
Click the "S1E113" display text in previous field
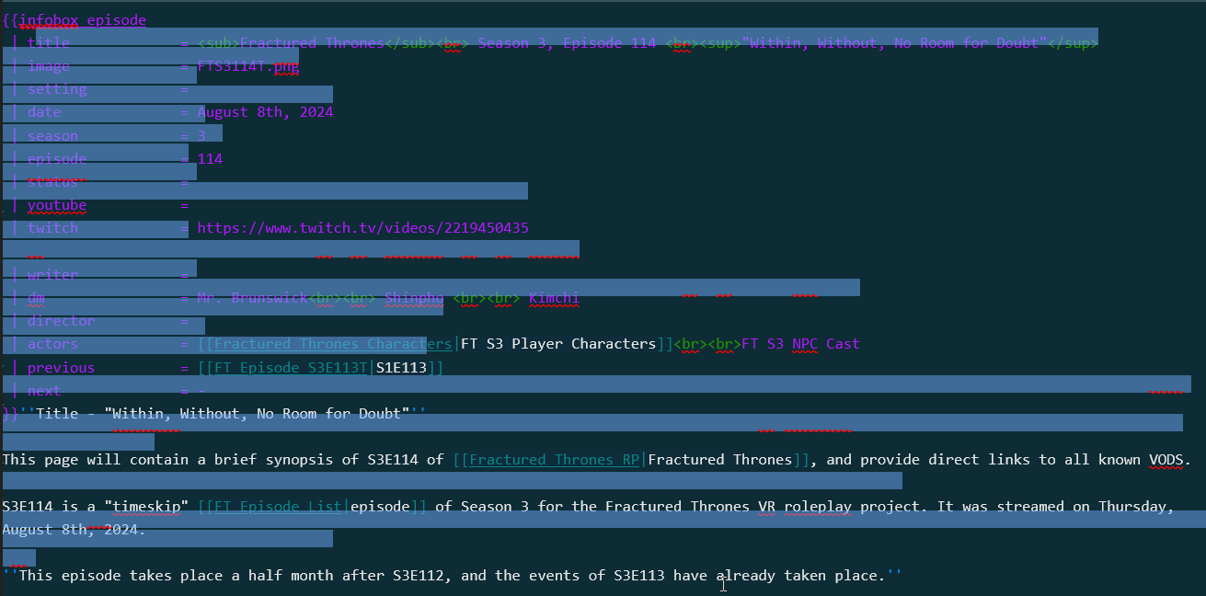pos(401,367)
